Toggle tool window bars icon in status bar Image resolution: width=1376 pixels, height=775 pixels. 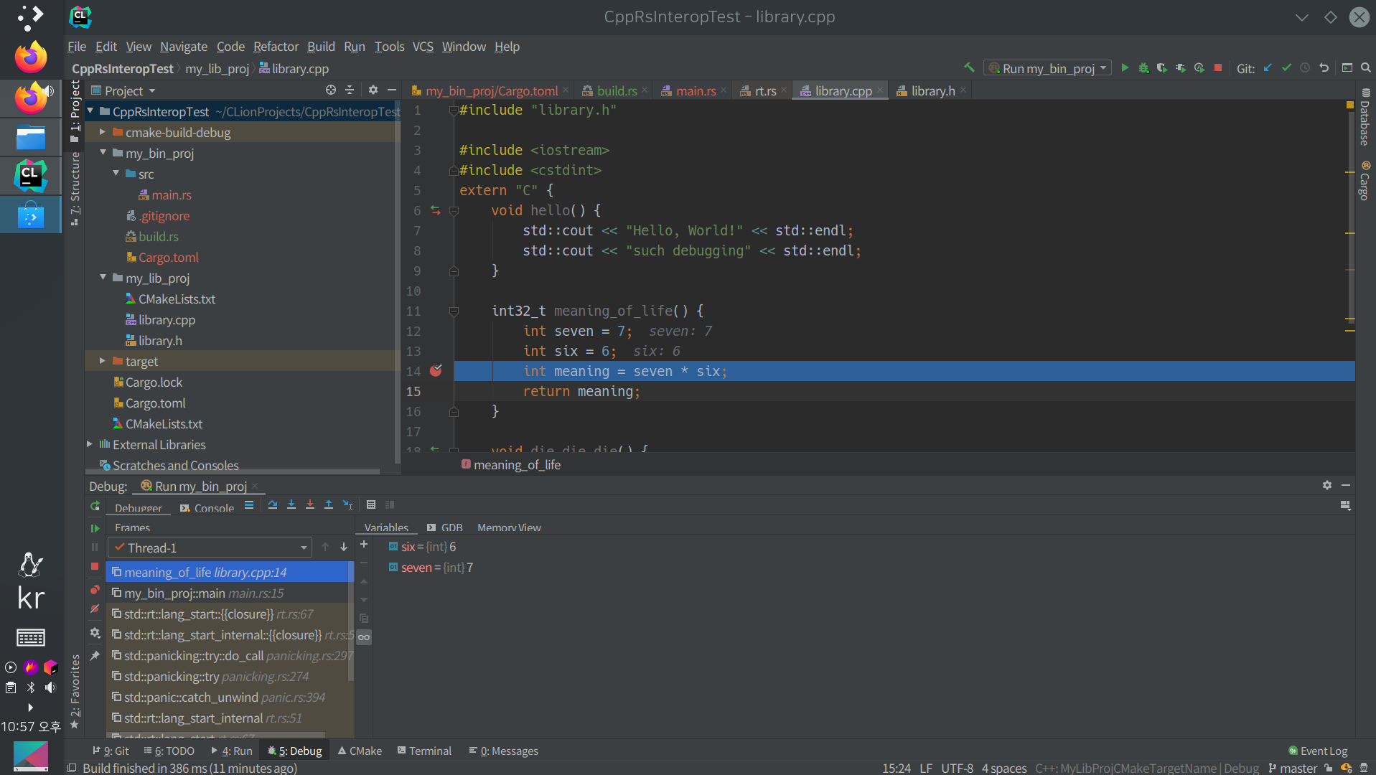(72, 768)
